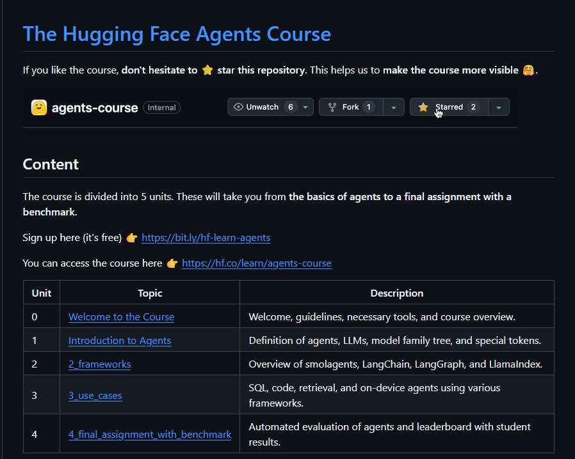Click the star emoji before 'star this repository'
Image resolution: width=575 pixels, height=459 pixels.
coord(207,70)
